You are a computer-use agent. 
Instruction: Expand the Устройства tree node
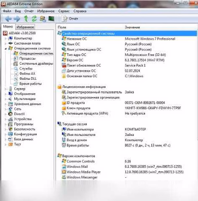(6, 119)
